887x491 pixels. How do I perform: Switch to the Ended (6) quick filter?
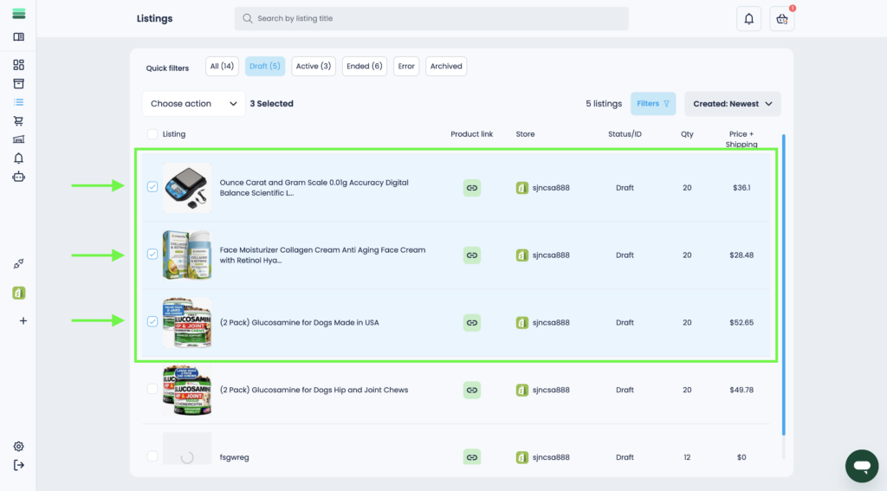(364, 67)
